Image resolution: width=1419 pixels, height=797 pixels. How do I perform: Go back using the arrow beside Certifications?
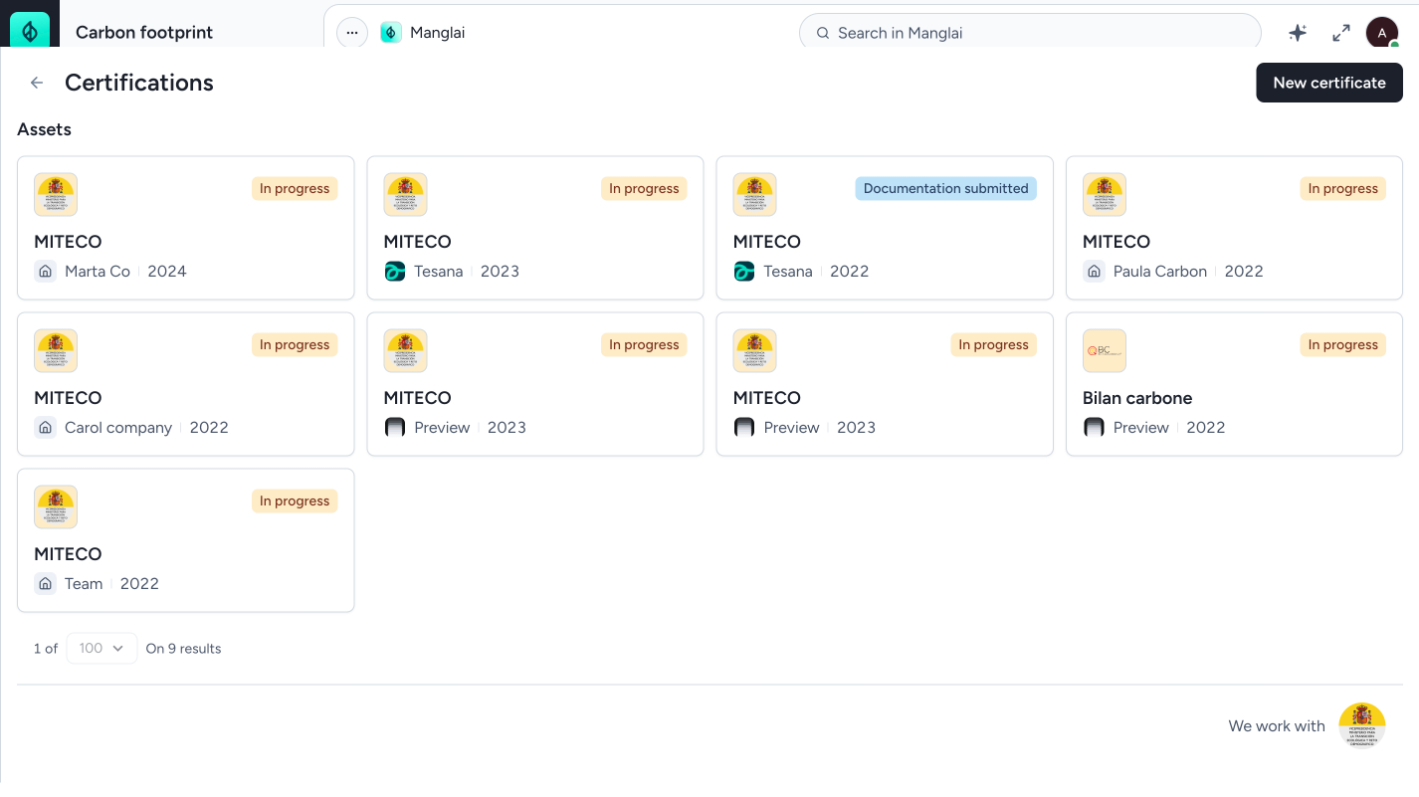(x=37, y=83)
